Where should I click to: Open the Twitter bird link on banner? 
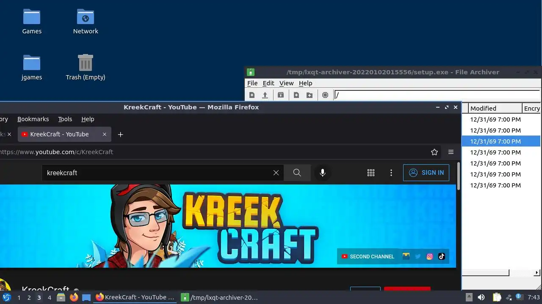point(418,256)
